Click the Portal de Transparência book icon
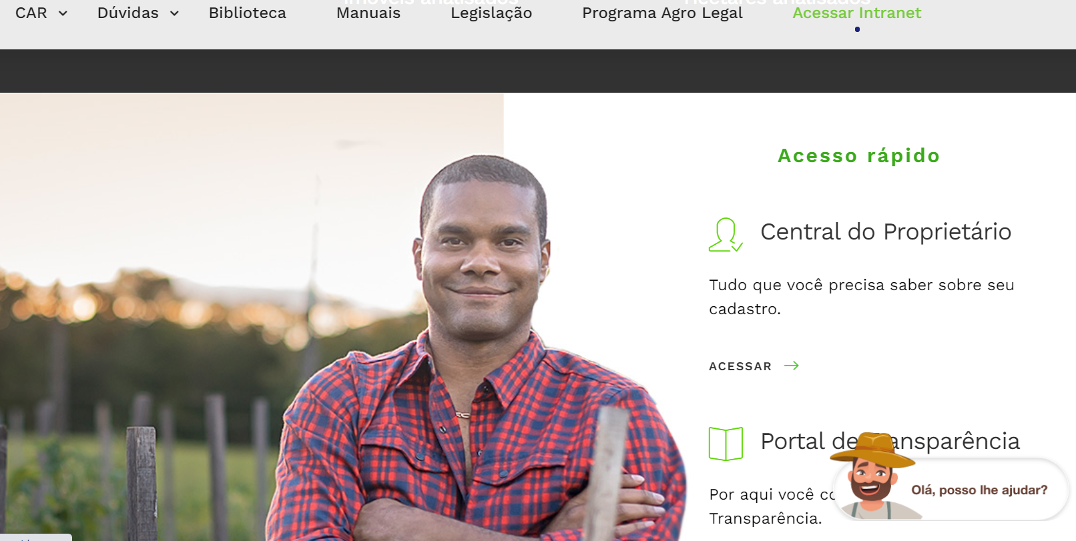The width and height of the screenshot is (1076, 541). tap(726, 444)
